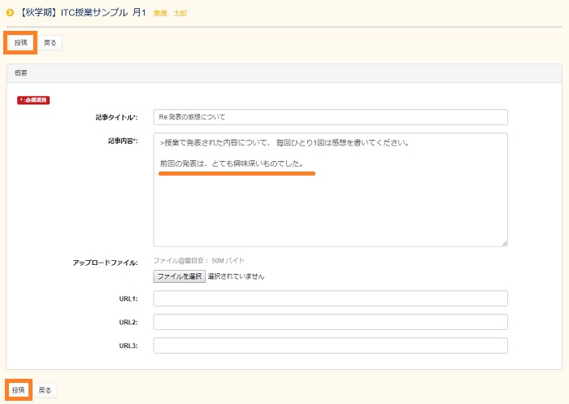
Task: Select the URL3 input field
Action: pos(330,345)
